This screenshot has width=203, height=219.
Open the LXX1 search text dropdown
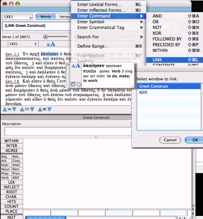(x=17, y=17)
